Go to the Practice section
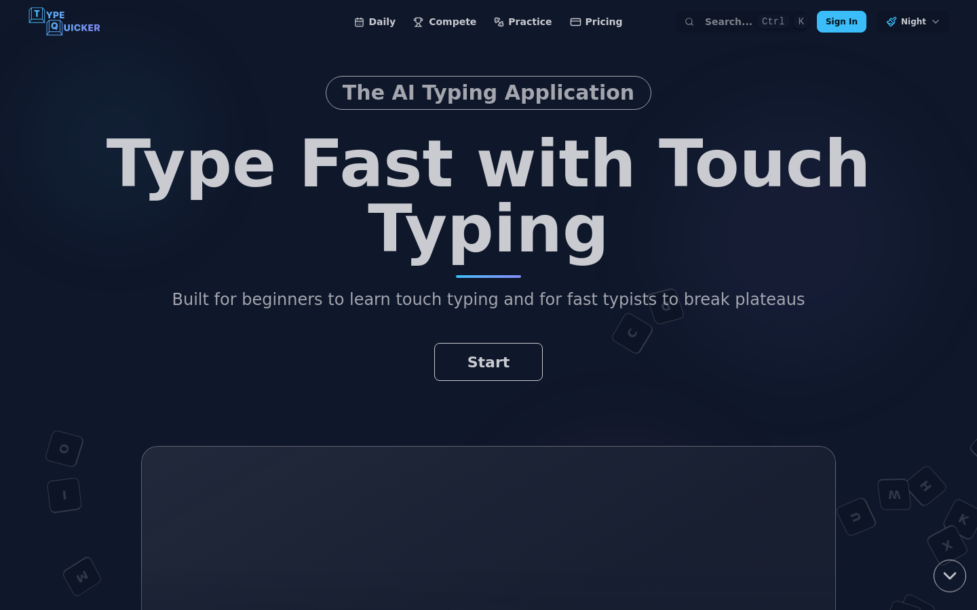This screenshot has height=610, width=977. point(522,22)
